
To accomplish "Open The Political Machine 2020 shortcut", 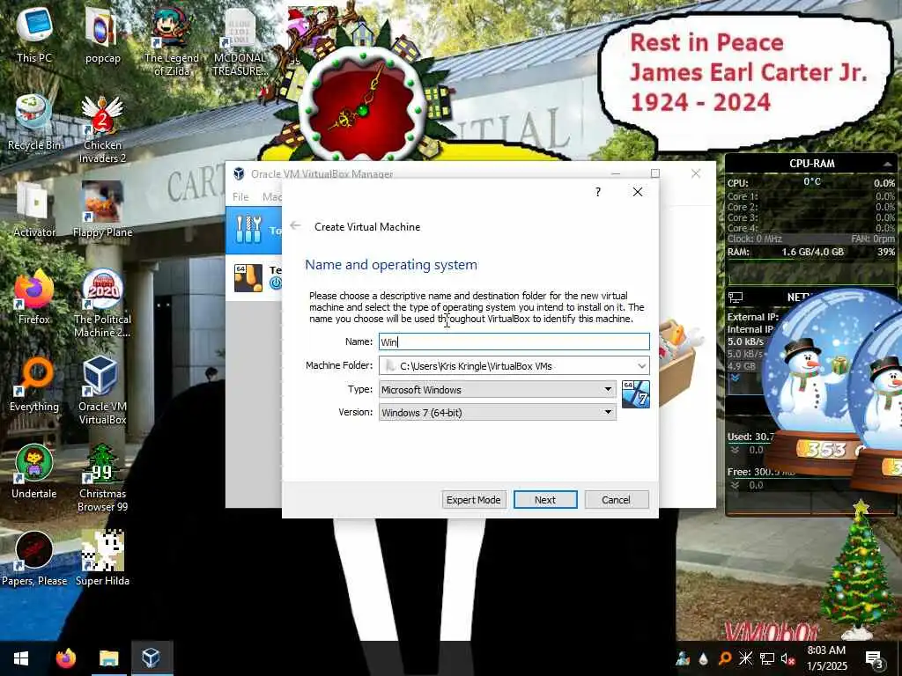I will (x=102, y=303).
